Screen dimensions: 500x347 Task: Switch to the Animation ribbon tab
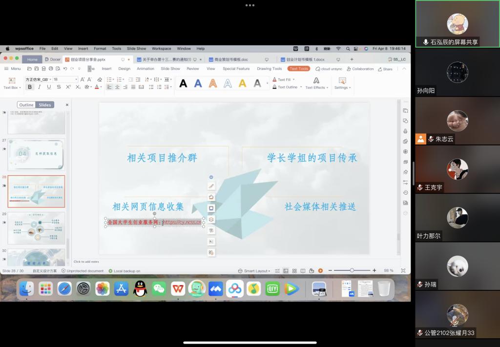[x=146, y=69]
